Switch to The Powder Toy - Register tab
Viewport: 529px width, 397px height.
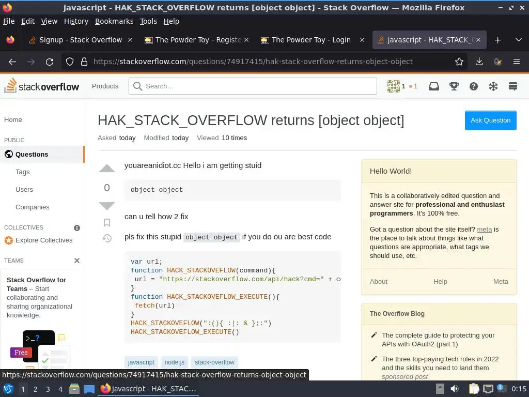pos(197,40)
